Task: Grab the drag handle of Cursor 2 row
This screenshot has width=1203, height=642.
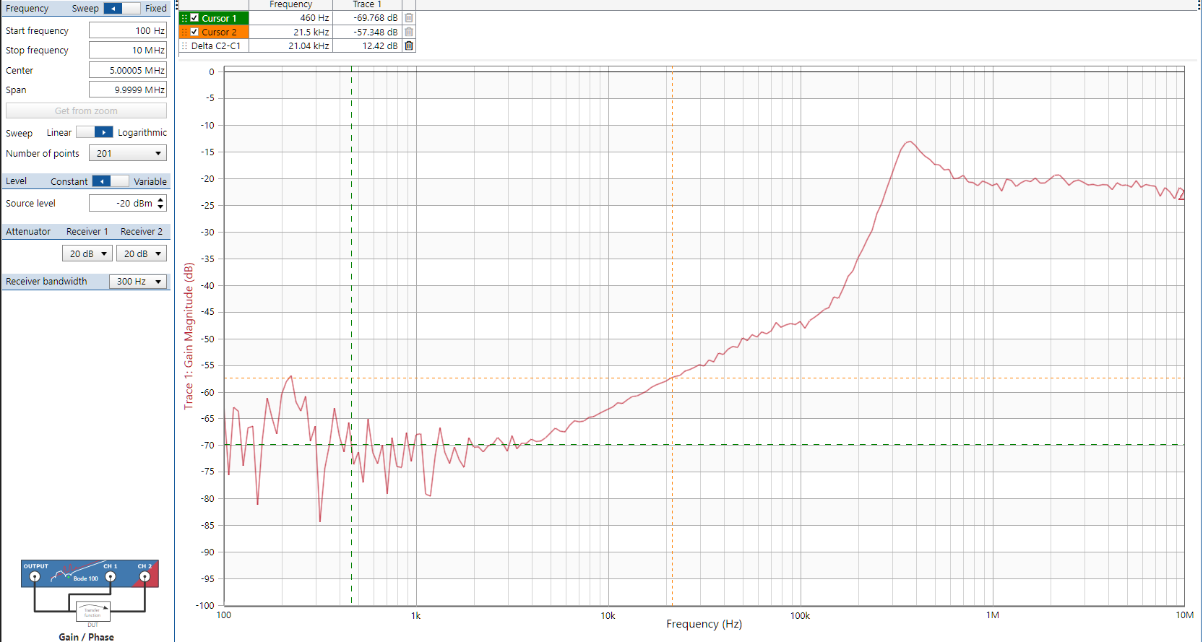Action: (x=184, y=32)
